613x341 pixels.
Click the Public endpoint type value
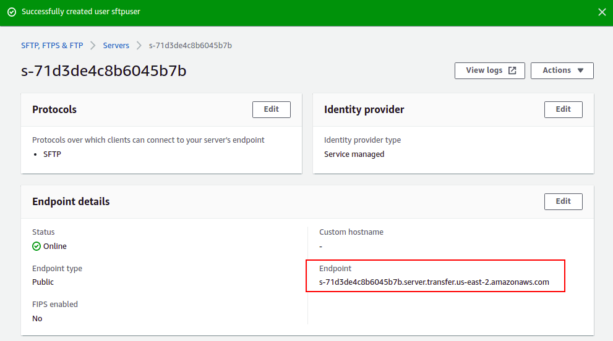[x=43, y=282]
